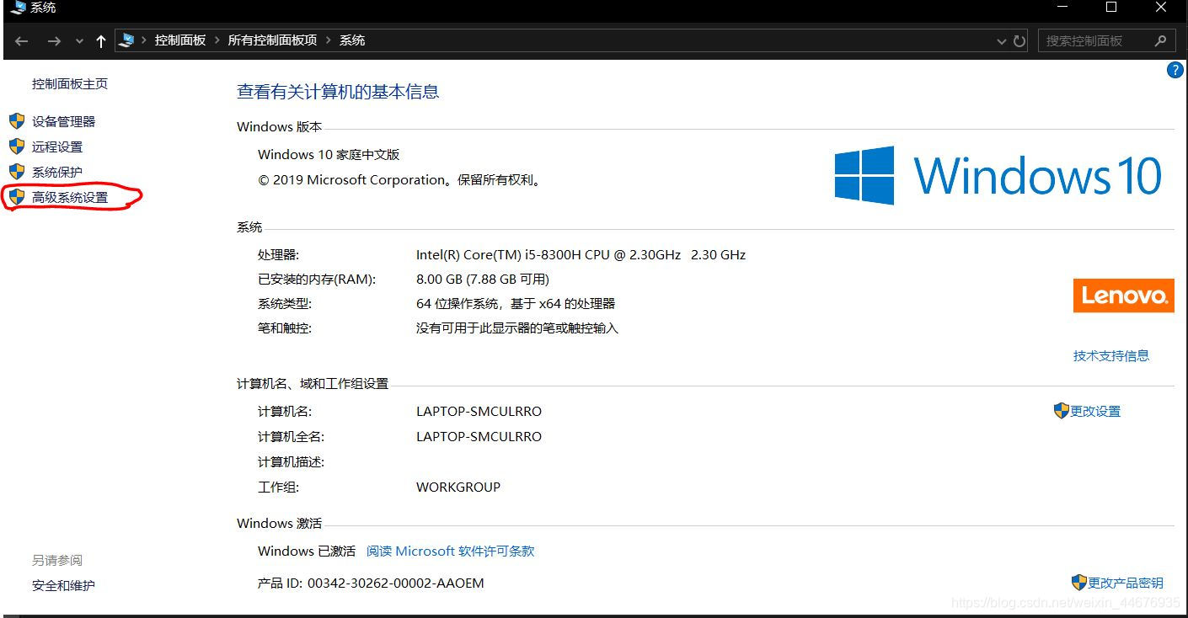Click shield icon beside 更改设置
The width and height of the screenshot is (1188, 618).
[x=1062, y=410]
